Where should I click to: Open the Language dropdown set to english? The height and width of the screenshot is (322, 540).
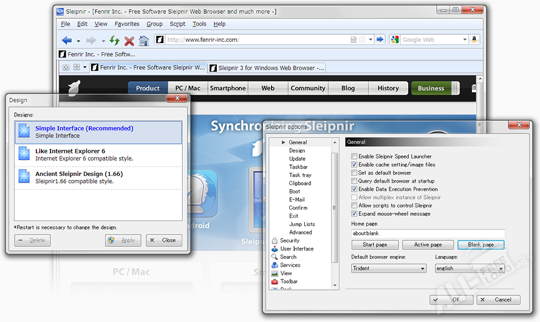tap(469, 268)
